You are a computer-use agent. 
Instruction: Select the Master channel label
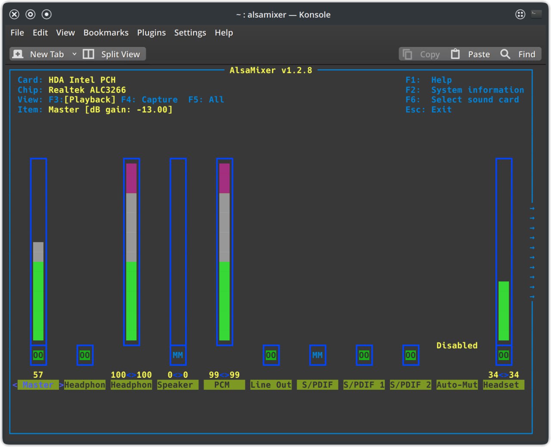coord(38,385)
